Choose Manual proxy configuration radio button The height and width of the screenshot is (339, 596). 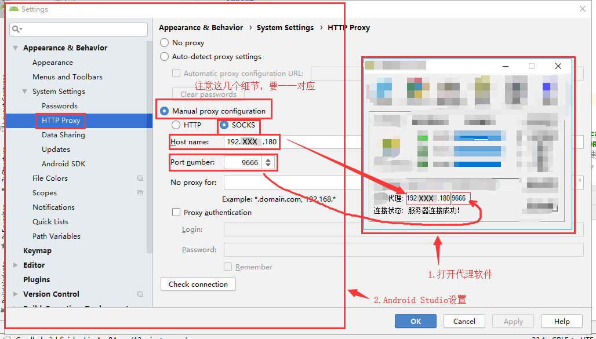[x=164, y=111]
